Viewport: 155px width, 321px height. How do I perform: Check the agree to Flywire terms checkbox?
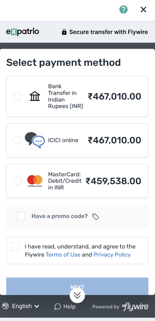tap(16, 246)
